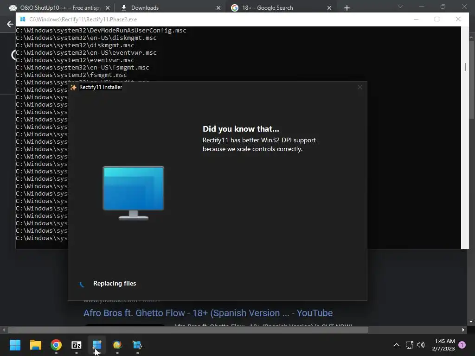Open Chrome's tab search dropdown chevron
The image size is (475, 356).
400,6
